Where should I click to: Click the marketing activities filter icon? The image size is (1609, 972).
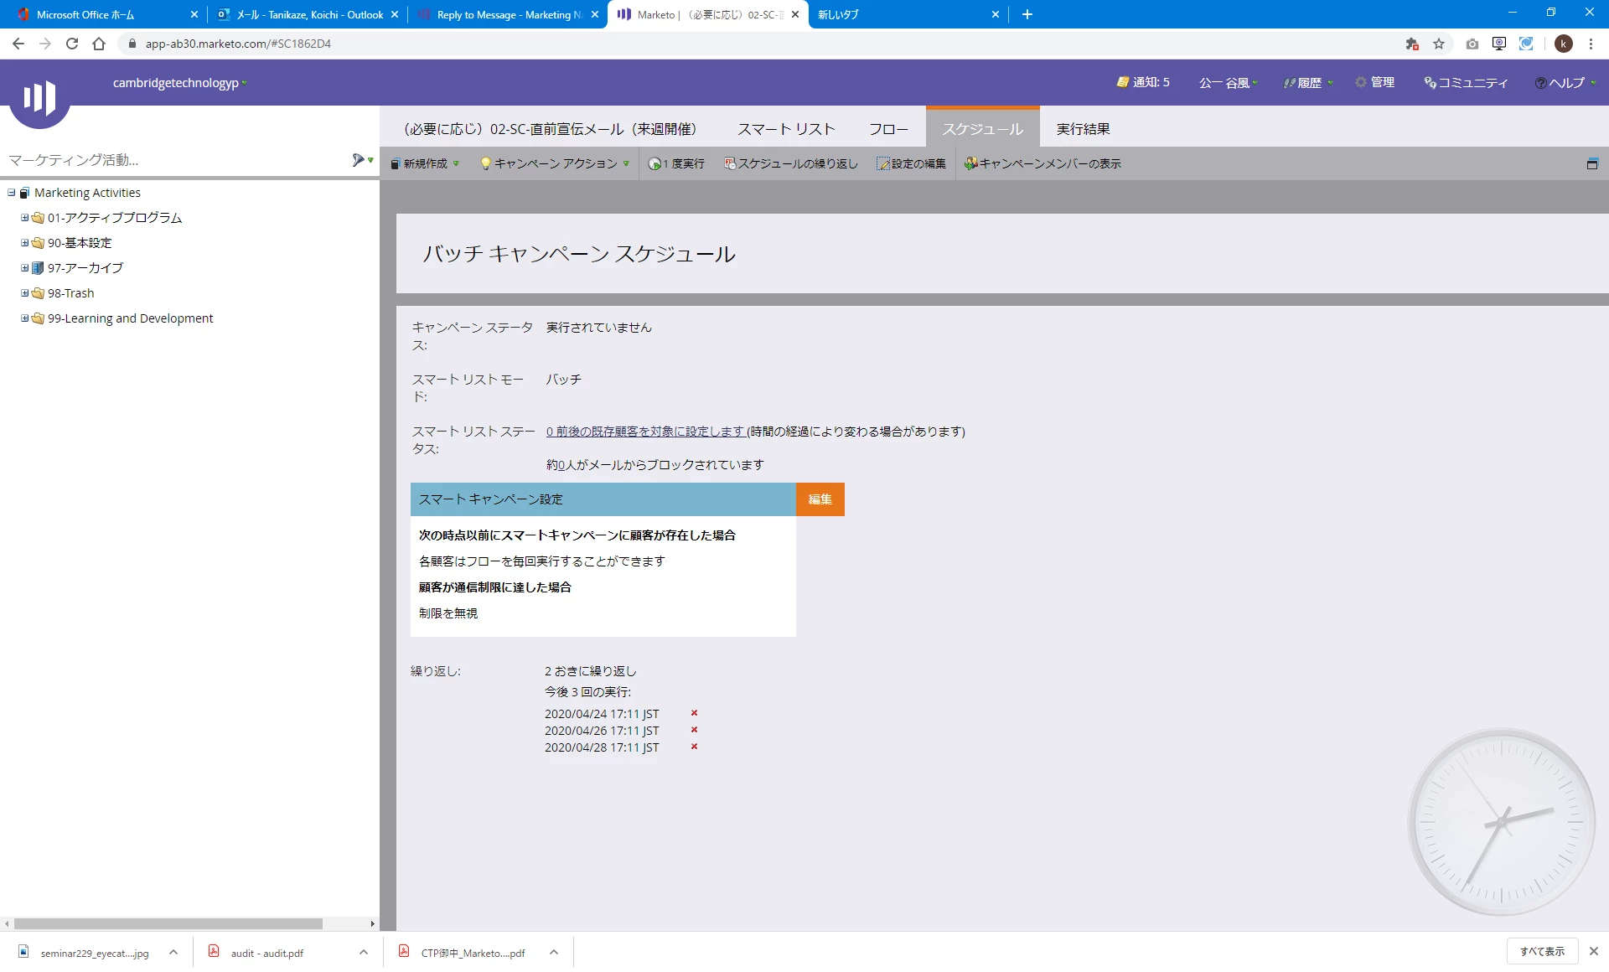pyautogui.click(x=359, y=160)
